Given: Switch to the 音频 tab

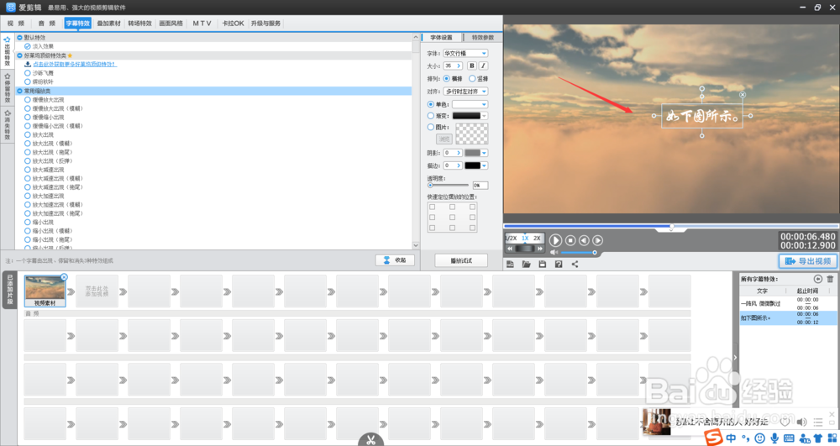Looking at the screenshot, I should 47,23.
